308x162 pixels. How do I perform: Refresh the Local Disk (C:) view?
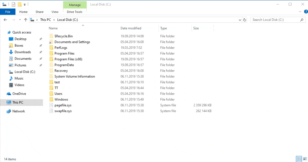click(x=245, y=20)
